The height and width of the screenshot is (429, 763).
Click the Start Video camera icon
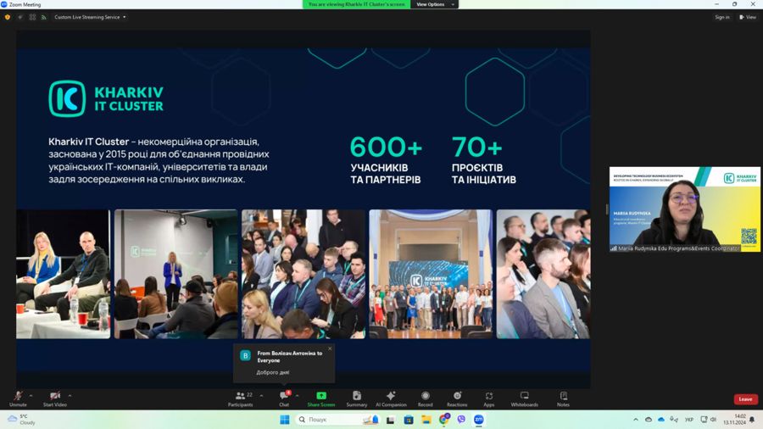click(55, 396)
